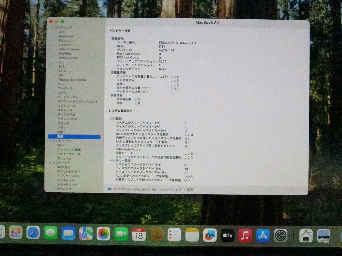Select Bluetooth in the sidebar

click(x=66, y=41)
